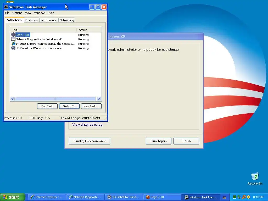
Task: Open the View diagnostic log link
Action: [x=87, y=124]
